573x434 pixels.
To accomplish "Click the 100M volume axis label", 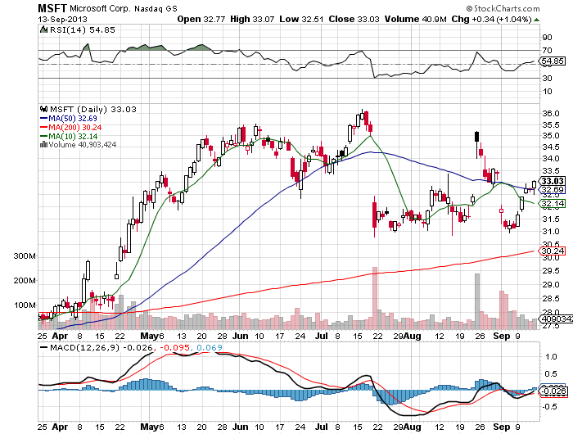I will click(x=25, y=305).
